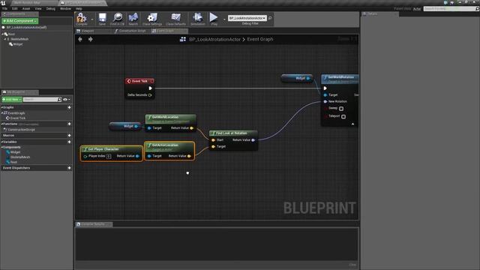Click GetActorLocation Target input pin
This screenshot has width=480, height=270.
[149, 156]
